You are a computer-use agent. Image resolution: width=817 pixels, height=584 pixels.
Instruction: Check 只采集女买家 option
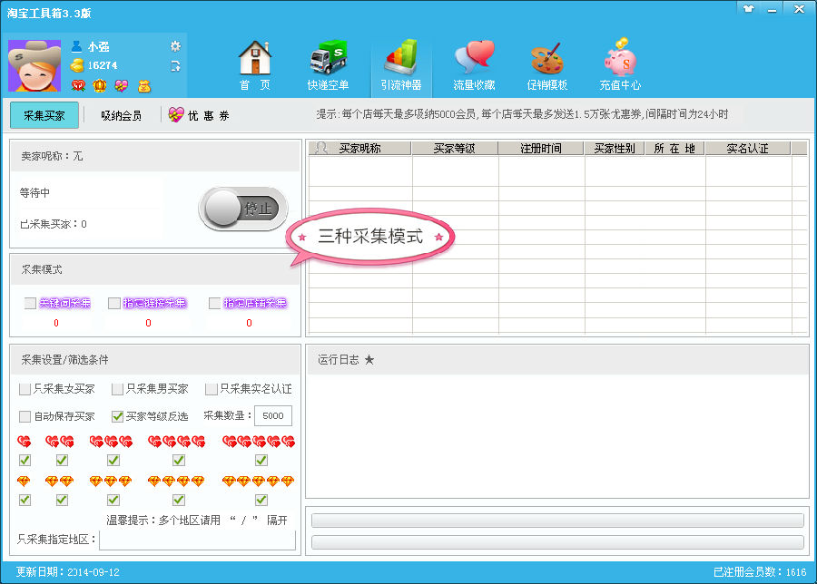tap(25, 389)
